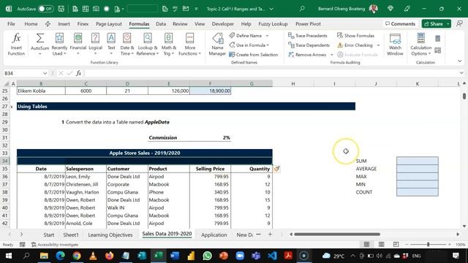This screenshot has height=263, width=468.
Task: Open Windows Start menu
Action: [9, 256]
